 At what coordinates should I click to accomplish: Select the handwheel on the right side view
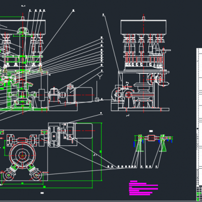[x=164, y=50]
